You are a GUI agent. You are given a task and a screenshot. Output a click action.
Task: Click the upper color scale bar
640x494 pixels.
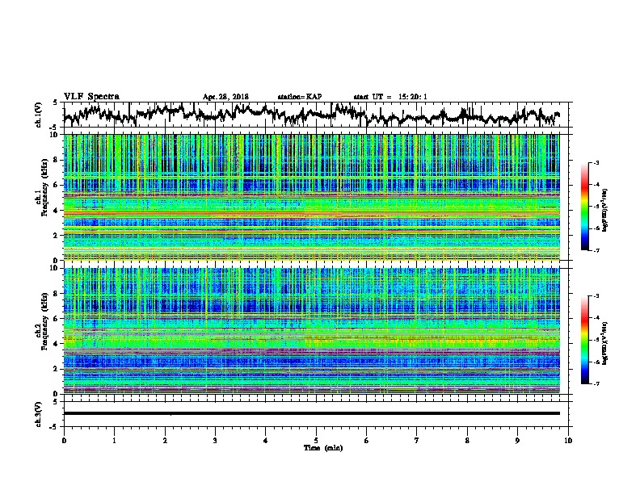pos(584,207)
